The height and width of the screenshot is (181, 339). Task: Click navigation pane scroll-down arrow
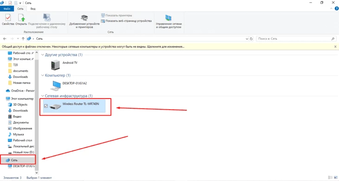tap(37, 173)
